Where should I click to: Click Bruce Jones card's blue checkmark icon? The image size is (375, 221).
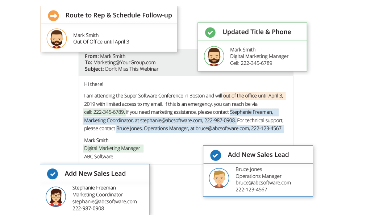(216, 155)
